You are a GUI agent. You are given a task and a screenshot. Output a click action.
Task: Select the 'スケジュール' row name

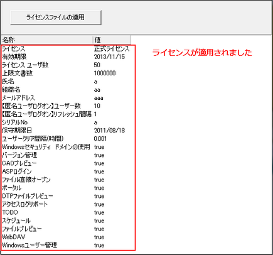click(x=16, y=220)
